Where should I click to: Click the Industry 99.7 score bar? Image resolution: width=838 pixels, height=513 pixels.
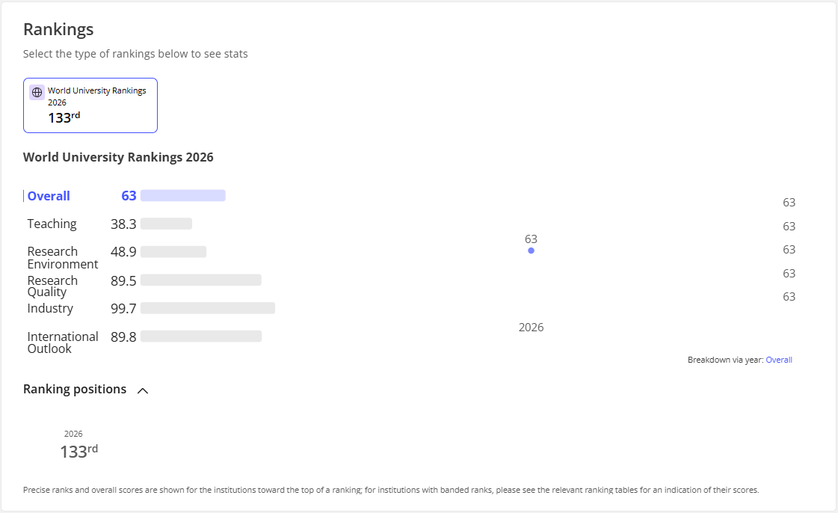click(208, 308)
